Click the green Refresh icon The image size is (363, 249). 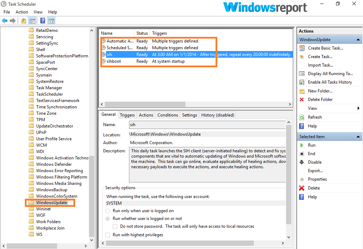(302, 117)
